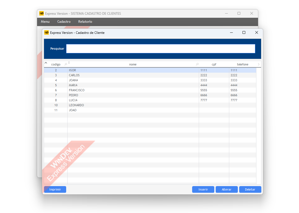Screen dimensions: 299x213
Task: Click the WD icon in main window title bar
Action: click(x=42, y=13)
